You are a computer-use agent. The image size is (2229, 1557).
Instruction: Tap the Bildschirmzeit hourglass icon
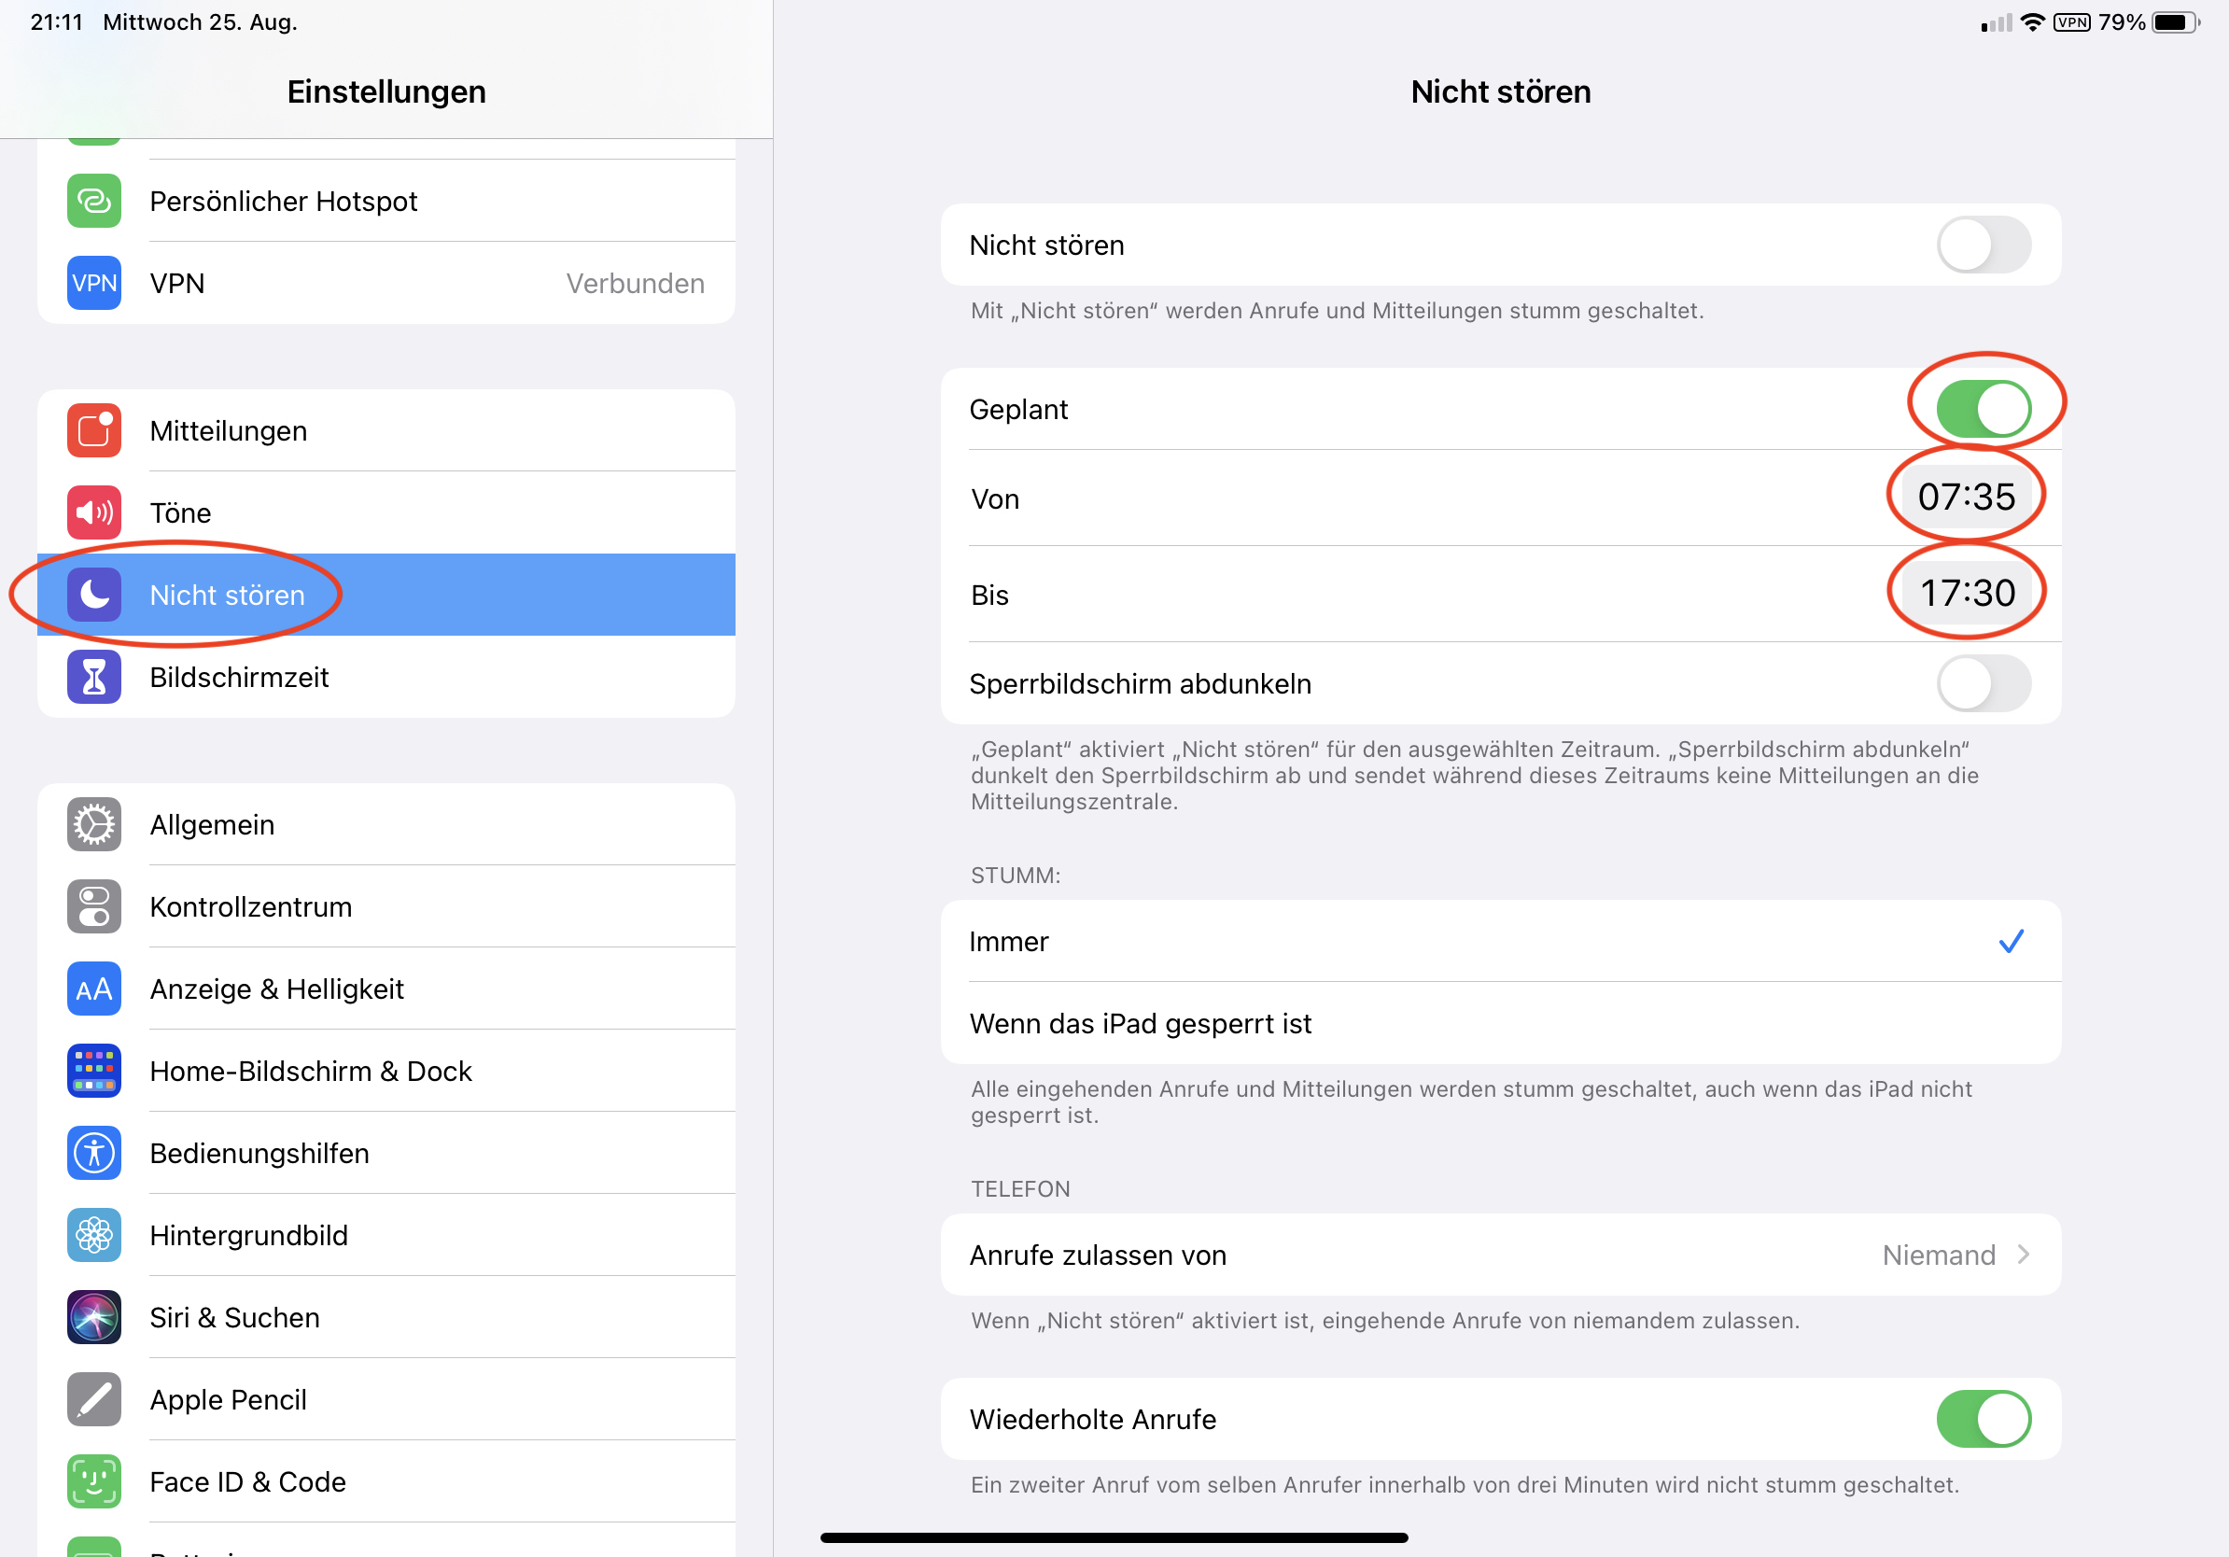tap(94, 678)
